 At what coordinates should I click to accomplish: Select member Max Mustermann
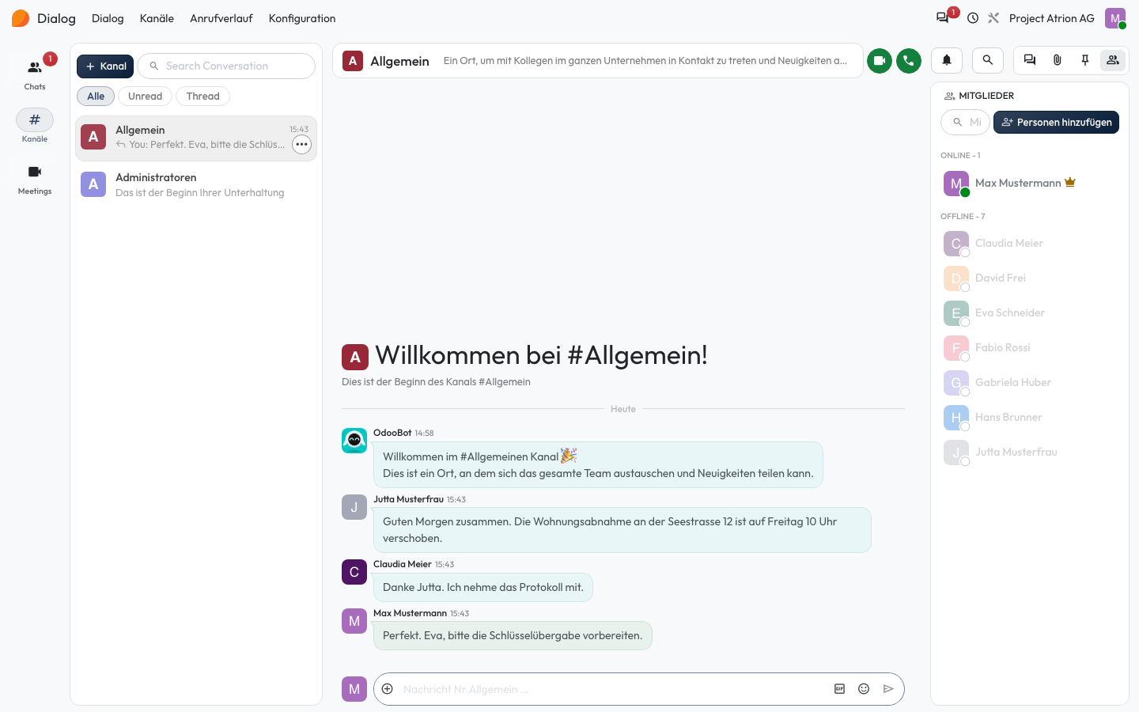(x=1029, y=184)
